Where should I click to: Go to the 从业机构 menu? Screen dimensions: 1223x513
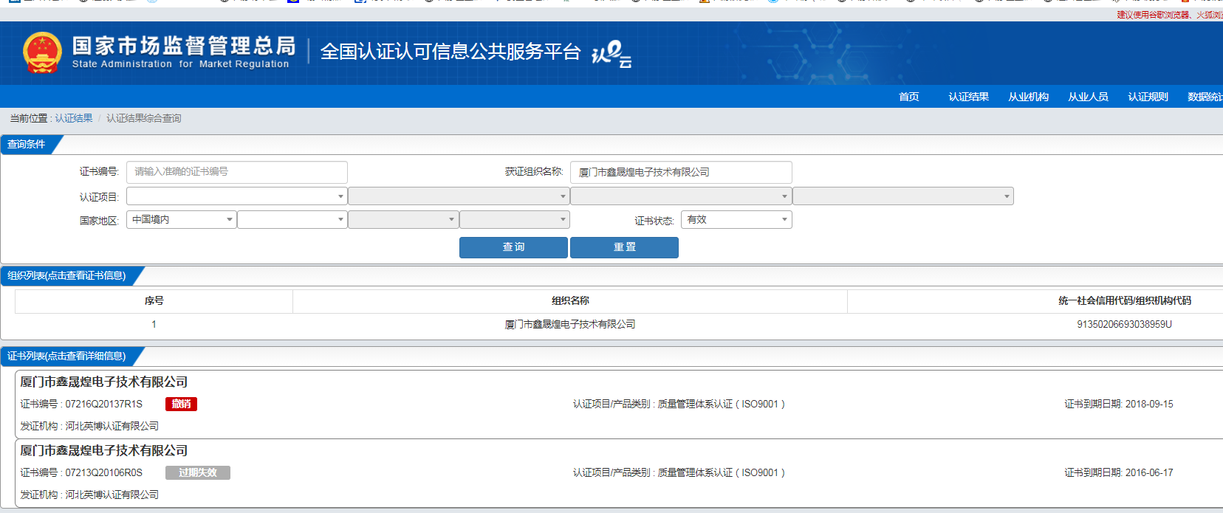click(1029, 97)
